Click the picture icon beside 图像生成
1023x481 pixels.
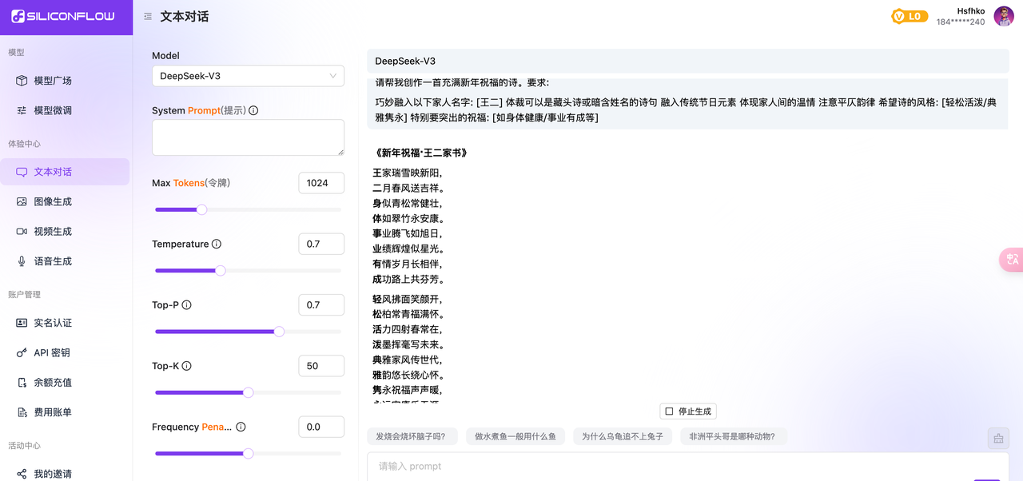(x=22, y=201)
